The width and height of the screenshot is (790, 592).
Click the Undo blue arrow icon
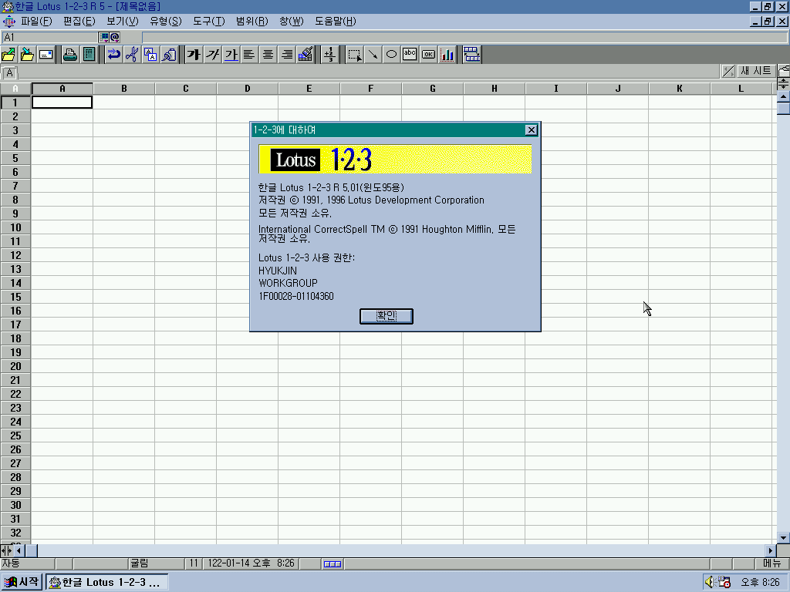tap(113, 55)
